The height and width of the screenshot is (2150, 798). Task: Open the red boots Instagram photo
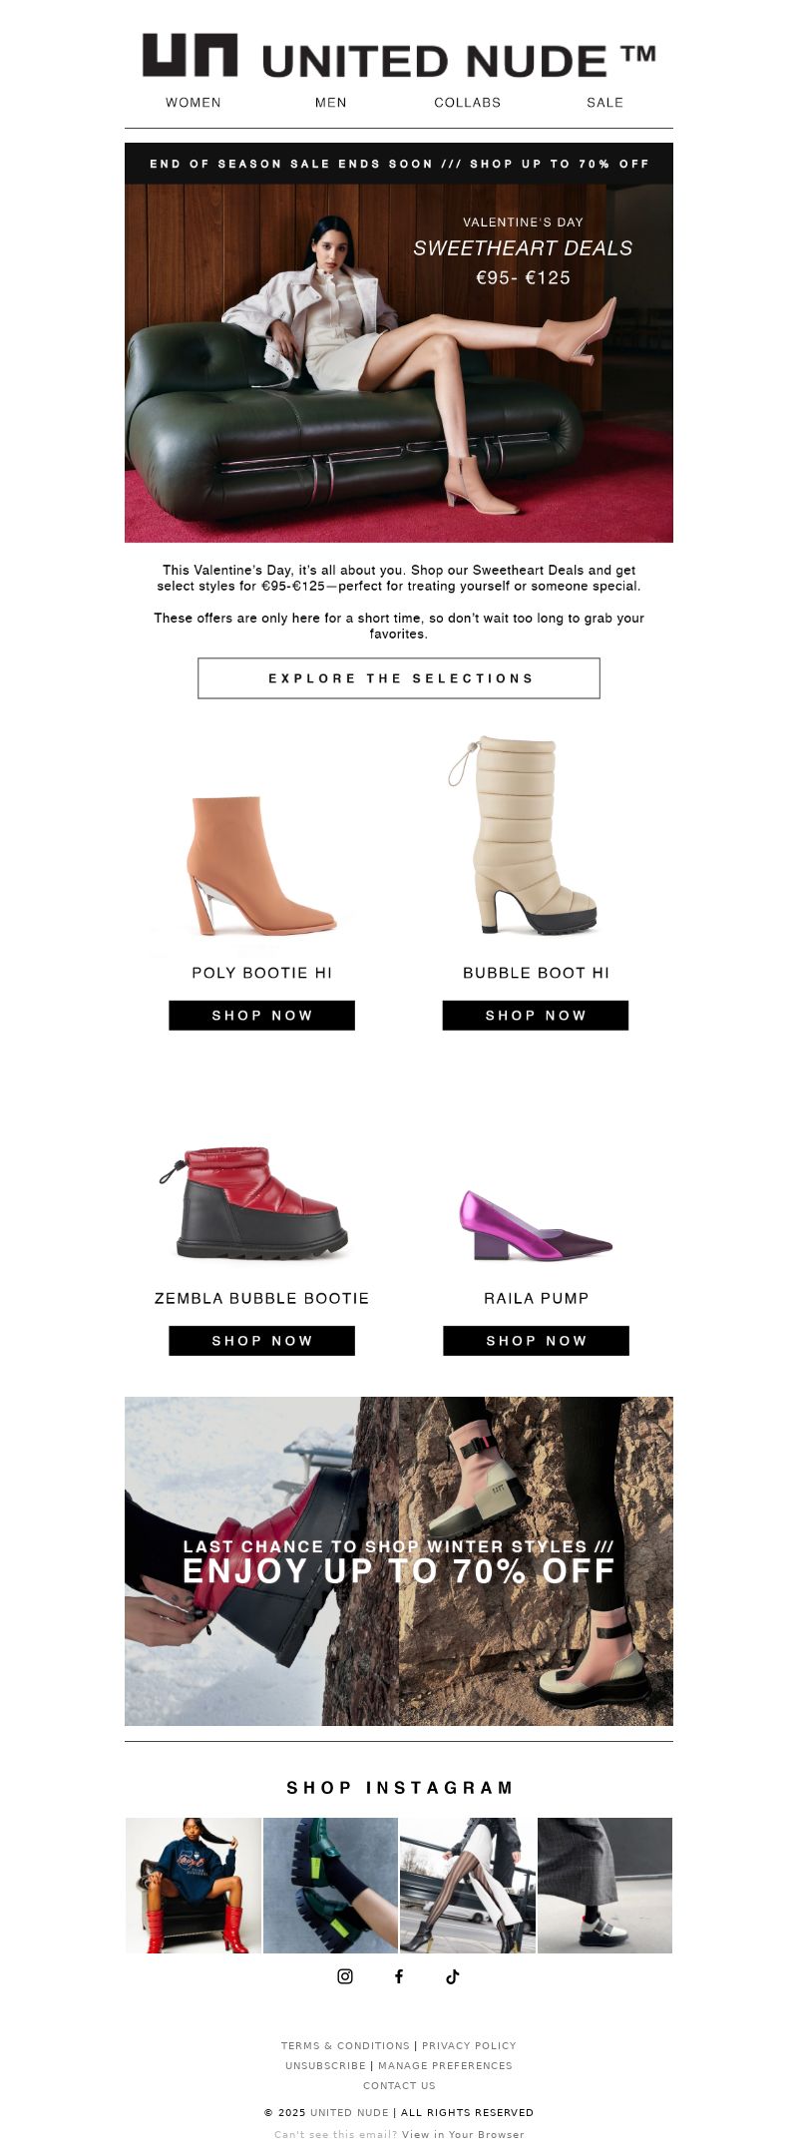click(194, 1886)
